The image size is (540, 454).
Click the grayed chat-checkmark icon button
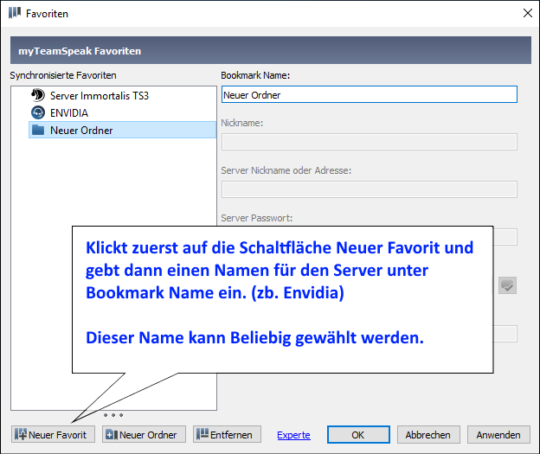(506, 285)
